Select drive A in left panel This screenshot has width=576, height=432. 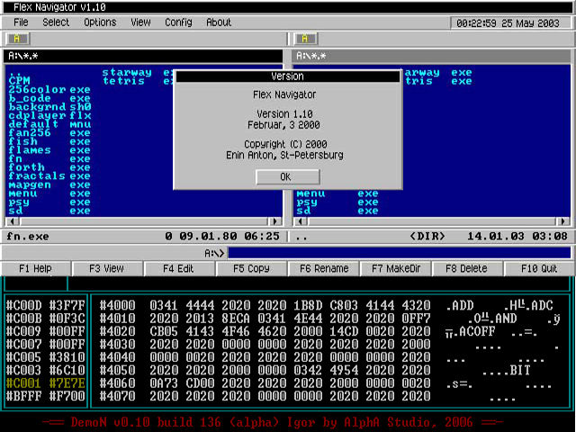(17, 39)
